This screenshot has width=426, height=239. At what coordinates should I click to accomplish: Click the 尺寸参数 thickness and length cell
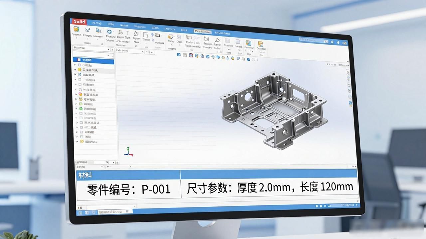[270, 188]
